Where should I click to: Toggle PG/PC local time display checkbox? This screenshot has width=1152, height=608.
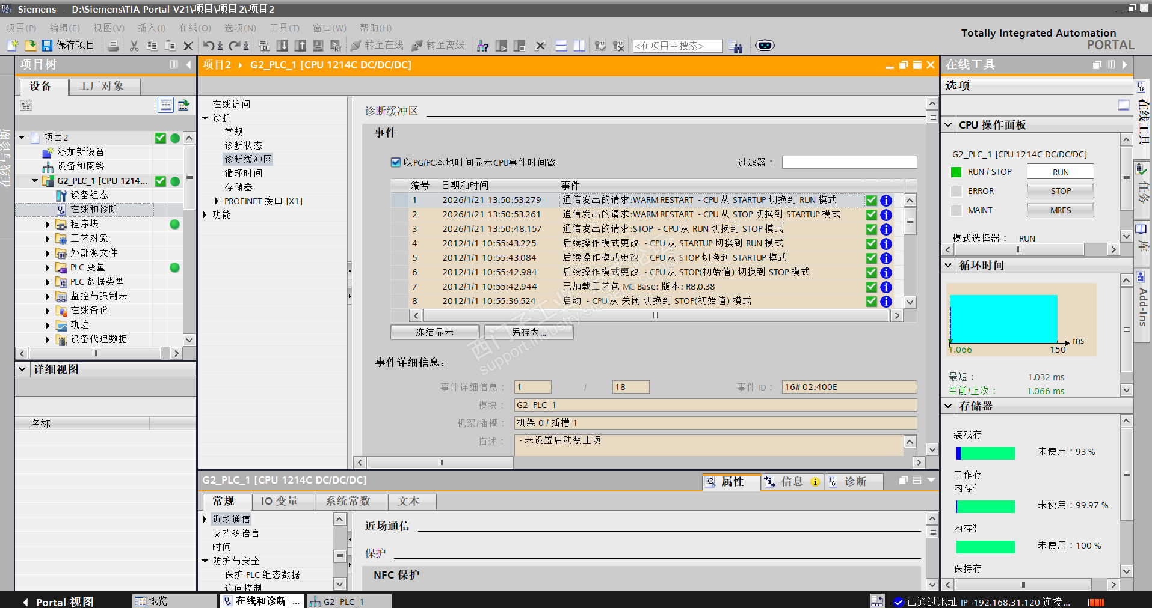[x=395, y=162]
